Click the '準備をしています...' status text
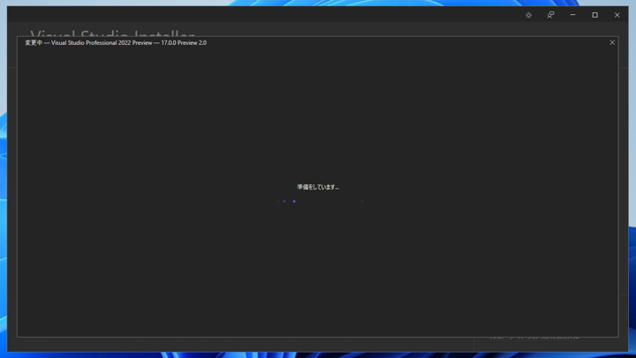The image size is (636, 358). 318,187
